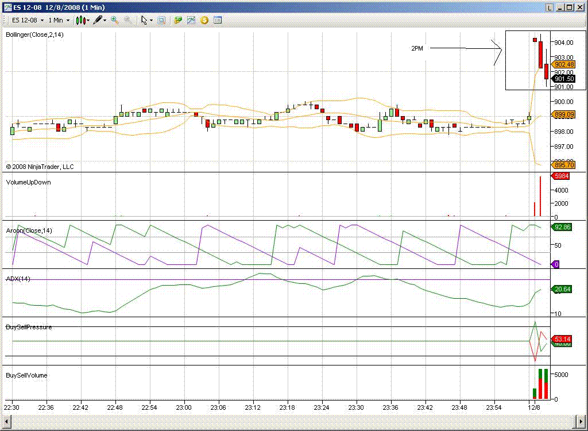The image size is (588, 431).
Task: Click the 904.00 price axis label
Action: pos(564,43)
